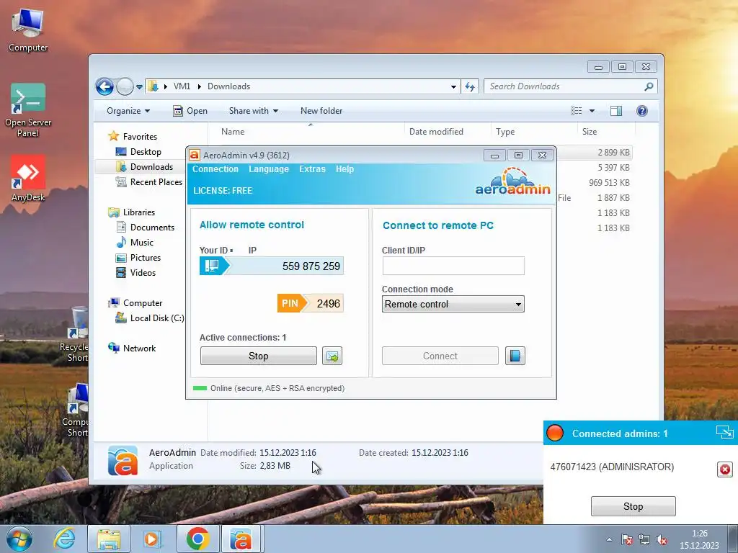Open the Share with dropdown
This screenshot has width=738, height=553.
tap(253, 111)
